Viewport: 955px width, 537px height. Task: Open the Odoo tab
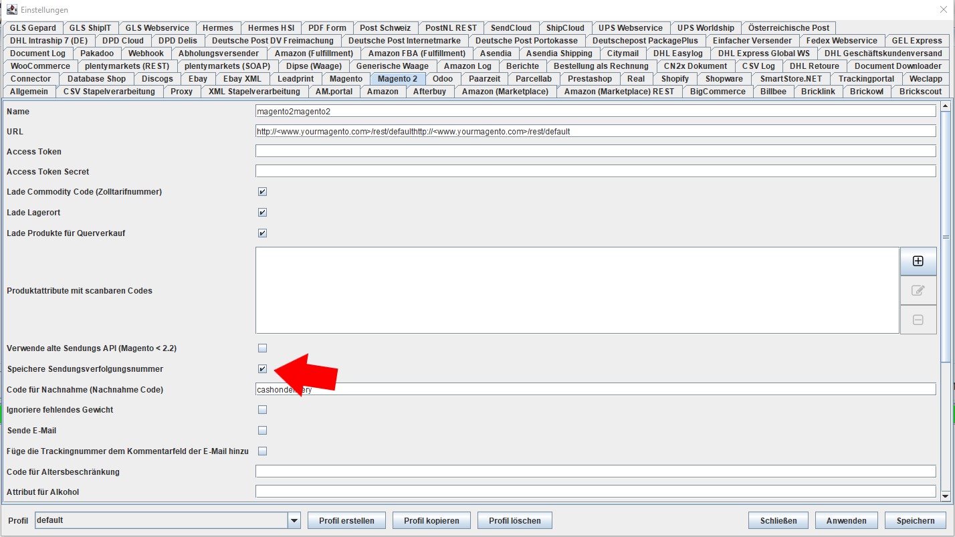coord(443,79)
